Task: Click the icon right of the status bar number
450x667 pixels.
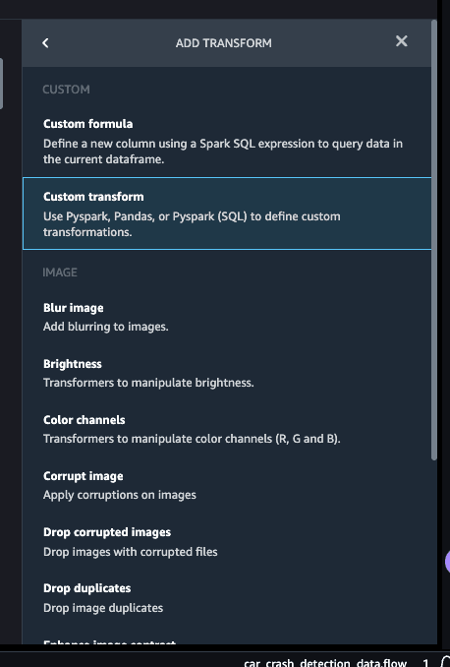Action: 445,661
